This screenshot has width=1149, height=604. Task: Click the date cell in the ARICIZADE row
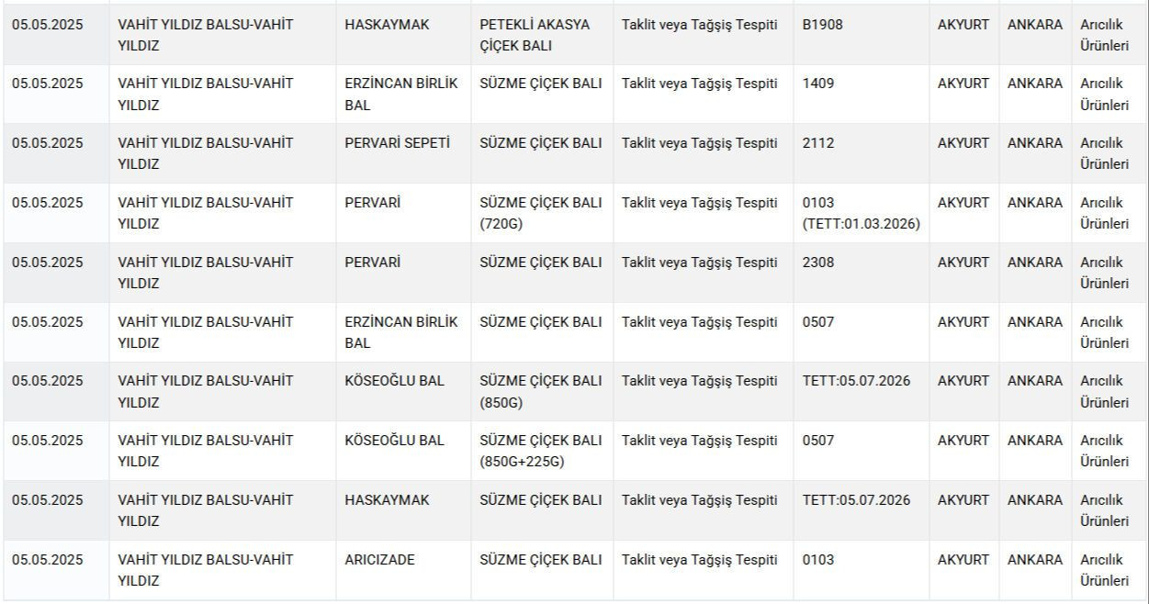coord(47,560)
